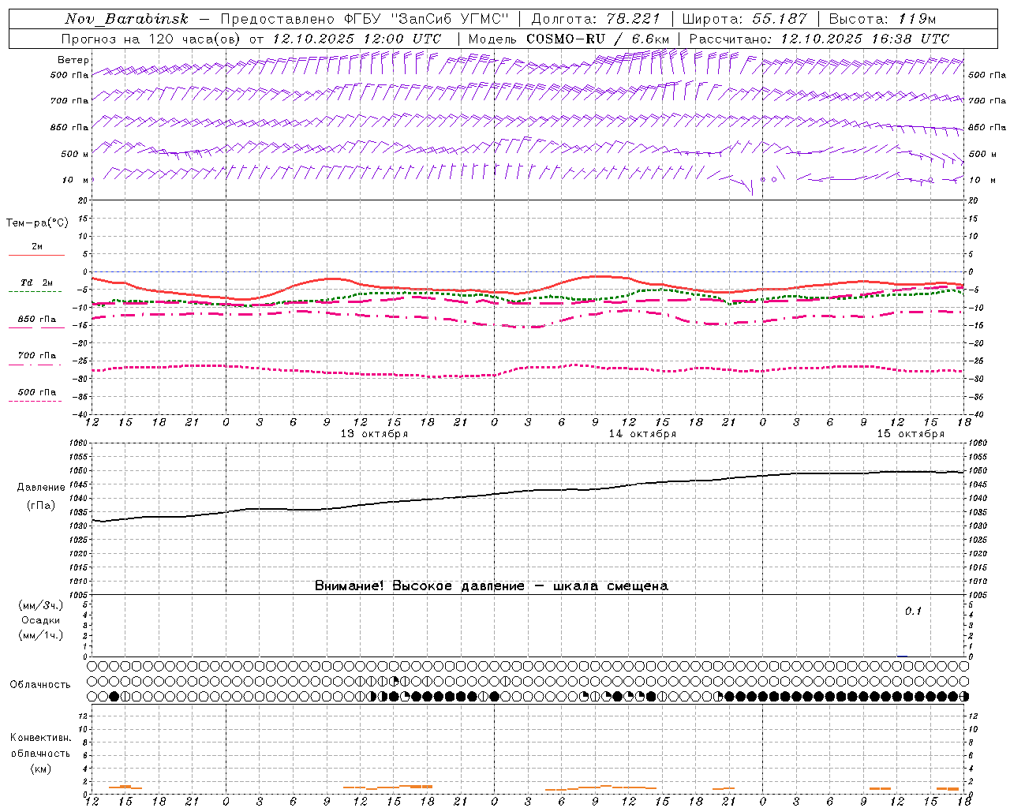
Task: Click the 13 октября date label
Action: click(x=374, y=434)
